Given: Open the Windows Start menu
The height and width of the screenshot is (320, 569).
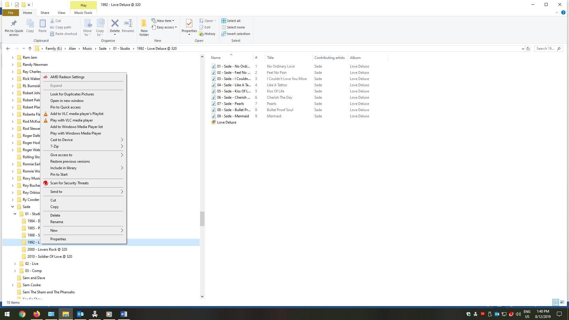Looking at the screenshot, I should point(7,314).
